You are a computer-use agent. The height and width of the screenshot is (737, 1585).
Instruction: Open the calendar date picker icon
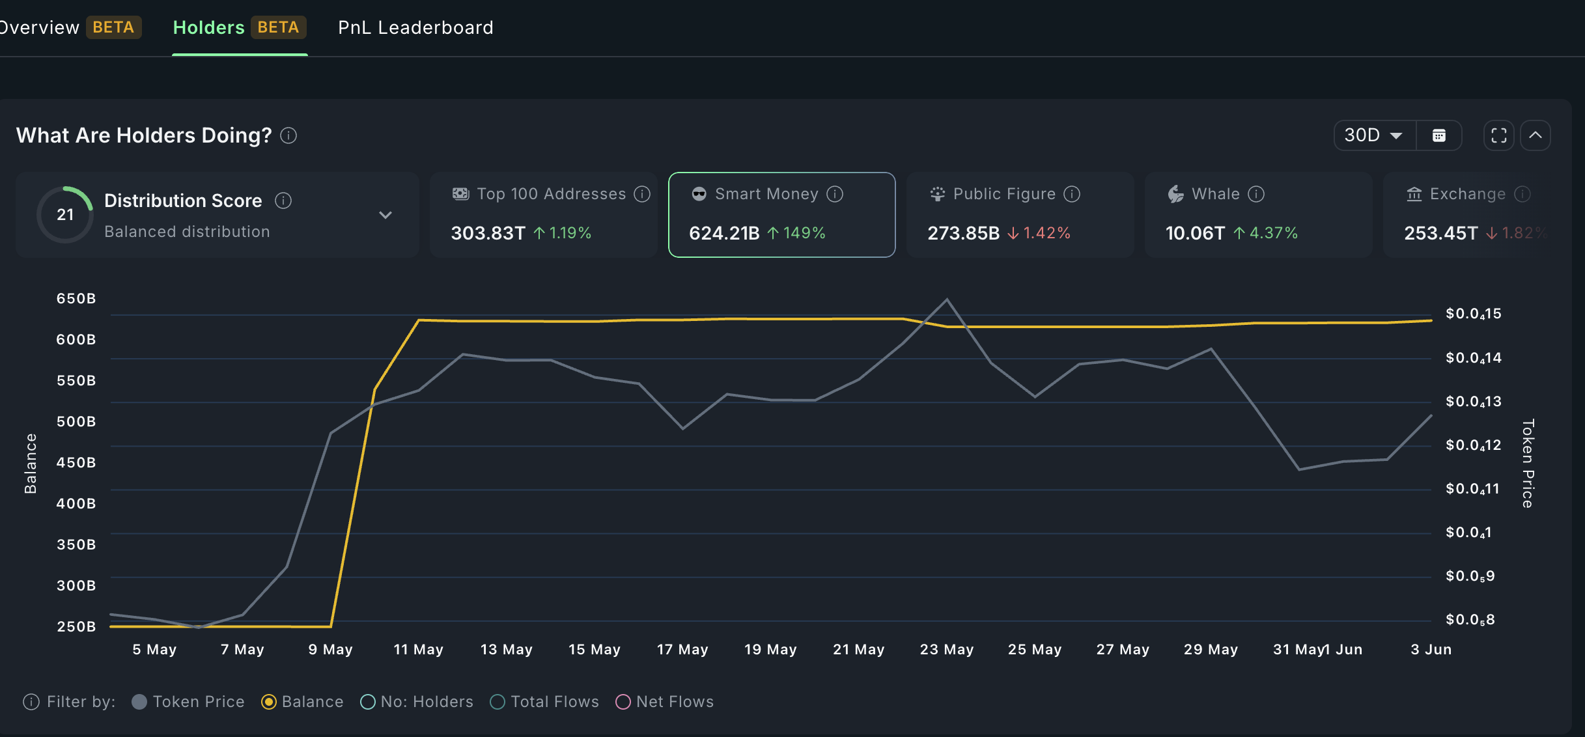pos(1439,135)
